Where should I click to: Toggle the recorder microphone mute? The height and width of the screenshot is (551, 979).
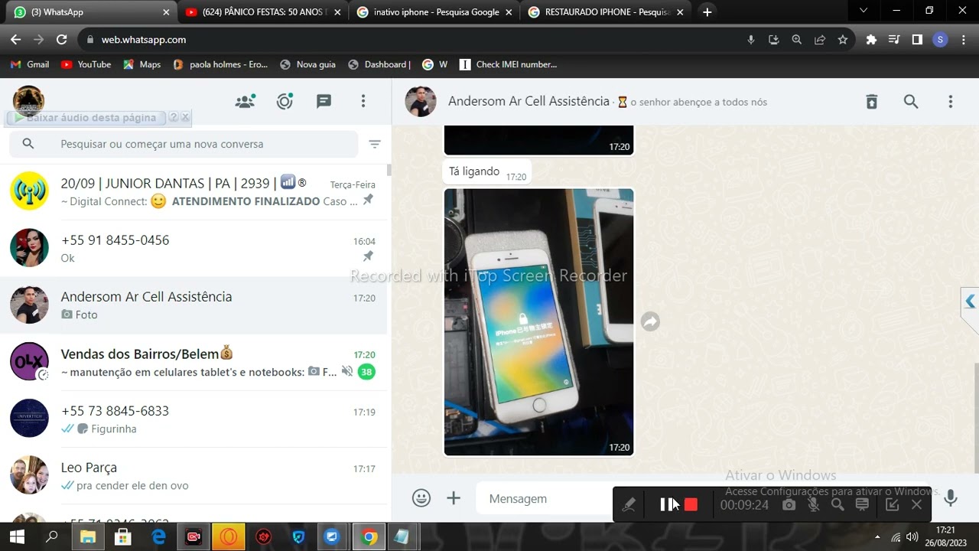(x=814, y=504)
